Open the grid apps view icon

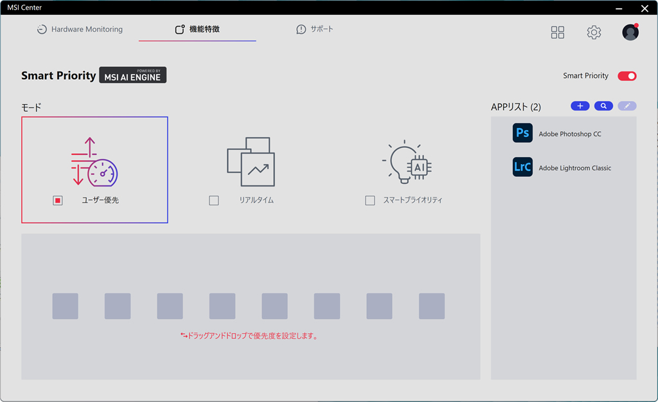click(557, 32)
